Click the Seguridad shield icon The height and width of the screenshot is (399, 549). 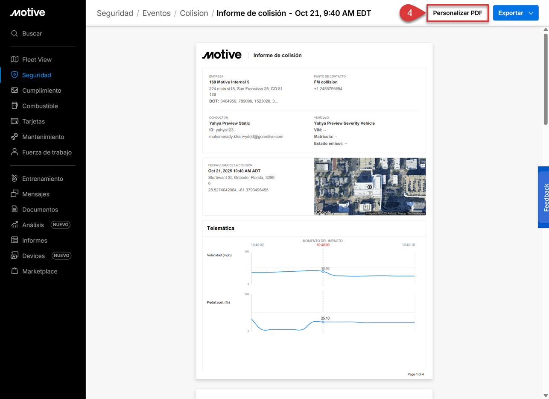click(15, 75)
